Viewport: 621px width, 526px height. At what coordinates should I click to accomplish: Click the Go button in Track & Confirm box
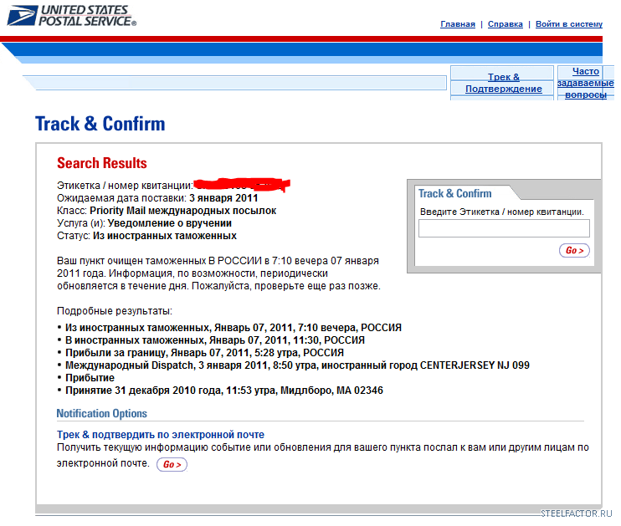tap(574, 250)
